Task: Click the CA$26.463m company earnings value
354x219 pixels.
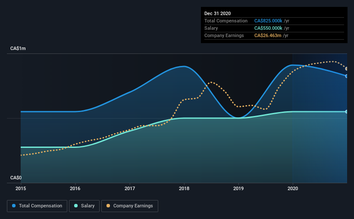Action: (268, 35)
